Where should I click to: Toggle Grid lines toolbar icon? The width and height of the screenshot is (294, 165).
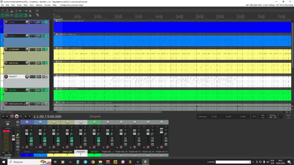point(21,15)
